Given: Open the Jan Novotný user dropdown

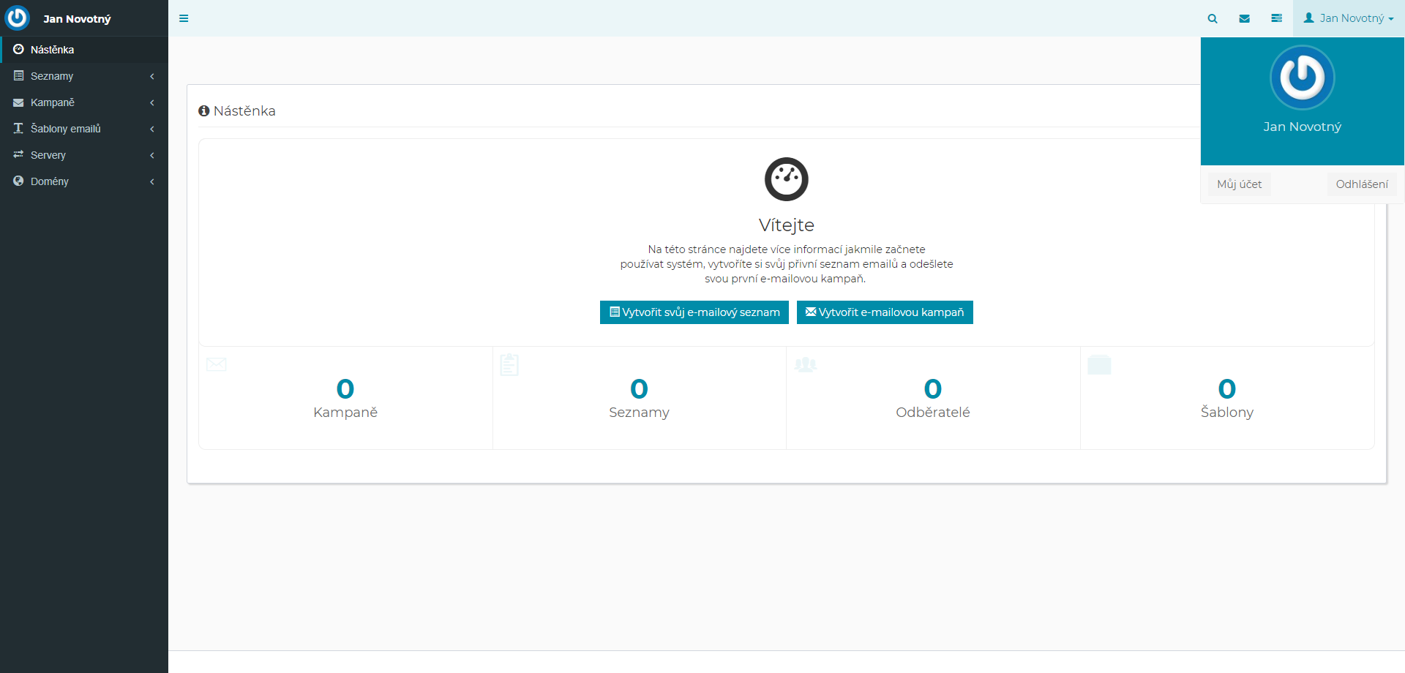Looking at the screenshot, I should (x=1349, y=18).
